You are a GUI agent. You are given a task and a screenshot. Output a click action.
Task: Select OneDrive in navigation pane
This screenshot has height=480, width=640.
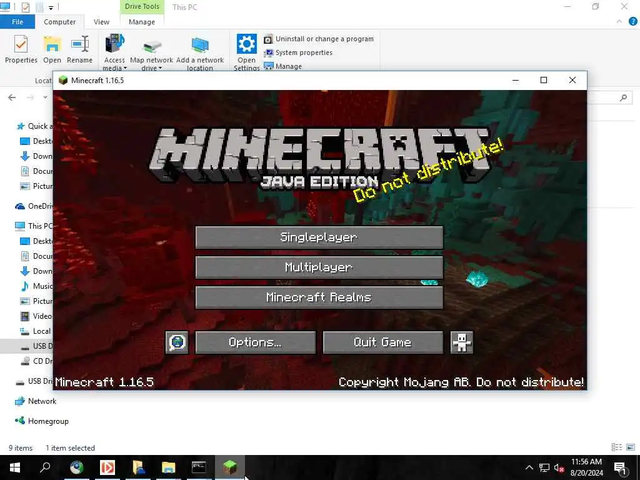tap(34, 206)
